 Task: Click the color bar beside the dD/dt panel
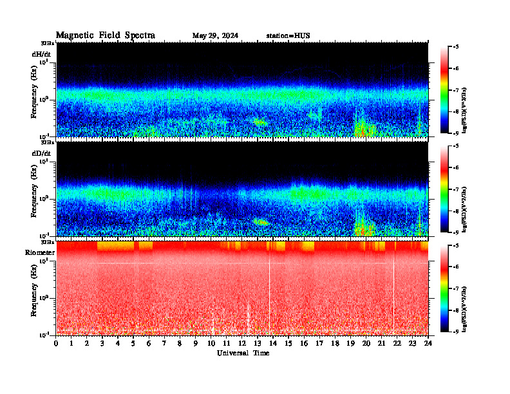(444, 189)
